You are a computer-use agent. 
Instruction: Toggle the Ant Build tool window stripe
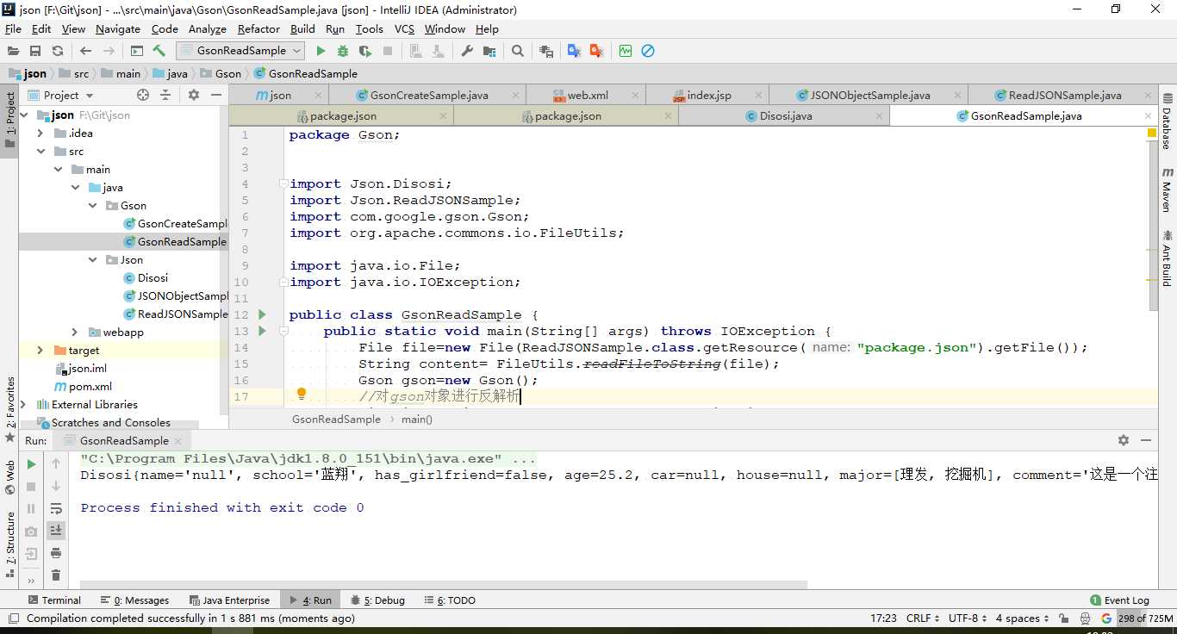(1167, 258)
